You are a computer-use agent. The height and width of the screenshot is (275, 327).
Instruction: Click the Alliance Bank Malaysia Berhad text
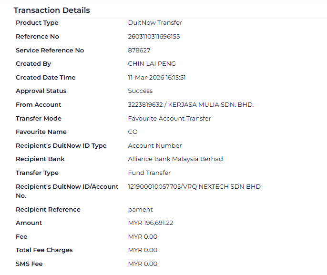coord(175,159)
